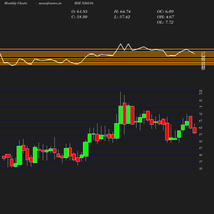This screenshot has height=214, width=214.
Task: Click the 62 price axis label
Action: pos(201,128)
